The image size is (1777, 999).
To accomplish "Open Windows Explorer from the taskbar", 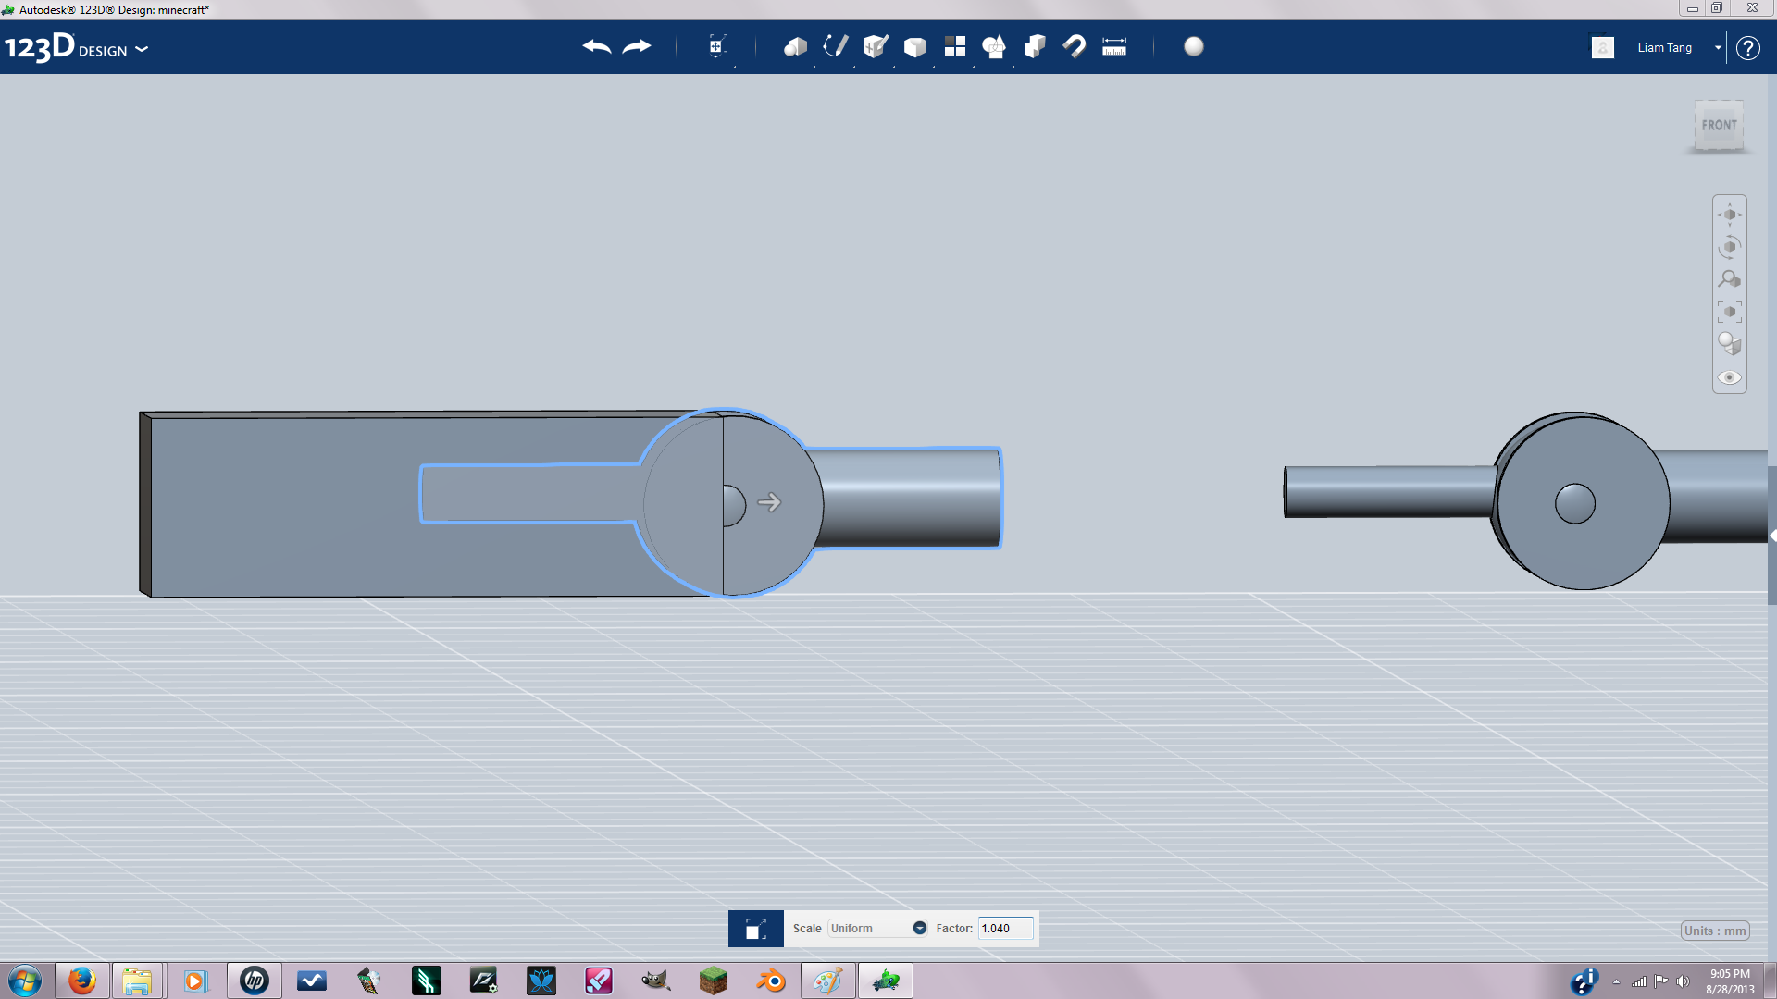I will (x=137, y=980).
